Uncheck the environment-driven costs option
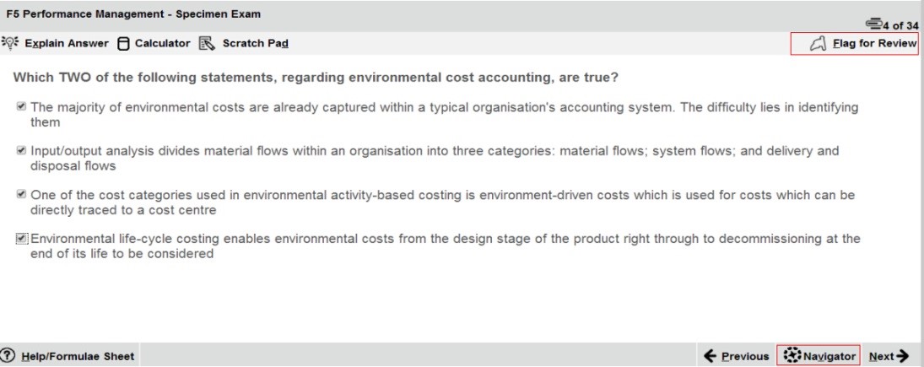The height and width of the screenshot is (367, 924). (x=21, y=194)
